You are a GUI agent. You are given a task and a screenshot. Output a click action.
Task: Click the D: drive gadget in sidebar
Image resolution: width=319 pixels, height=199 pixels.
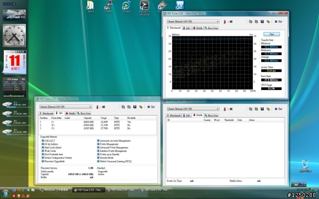click(14, 113)
